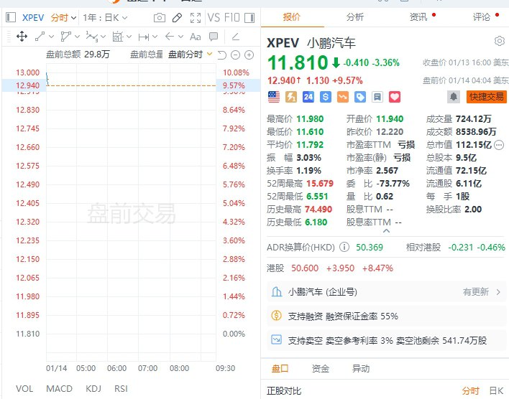Select the pencil drawing icon
The height and width of the screenshot is (399, 509).
(177, 17)
